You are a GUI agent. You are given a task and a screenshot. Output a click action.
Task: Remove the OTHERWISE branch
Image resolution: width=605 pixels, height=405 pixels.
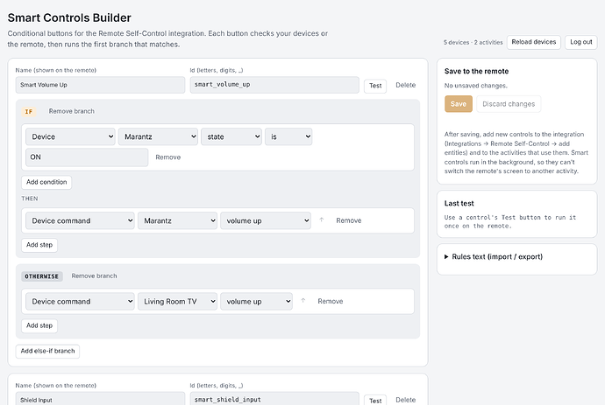coord(94,276)
